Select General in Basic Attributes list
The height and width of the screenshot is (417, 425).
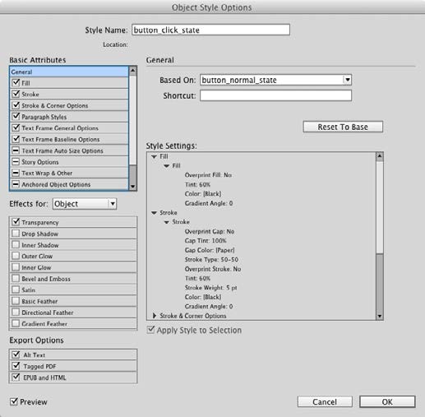(x=69, y=72)
